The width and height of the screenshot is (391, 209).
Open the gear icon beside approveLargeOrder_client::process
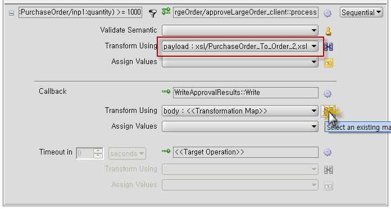click(x=328, y=13)
